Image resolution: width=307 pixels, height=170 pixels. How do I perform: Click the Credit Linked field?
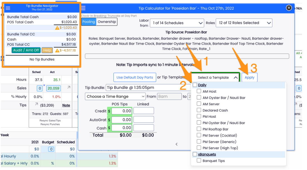[x=144, y=111]
